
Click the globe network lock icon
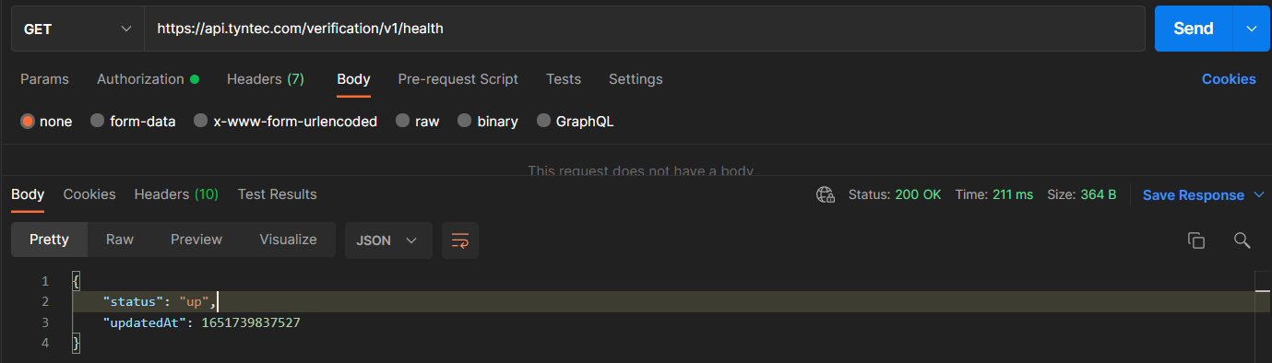click(x=826, y=194)
